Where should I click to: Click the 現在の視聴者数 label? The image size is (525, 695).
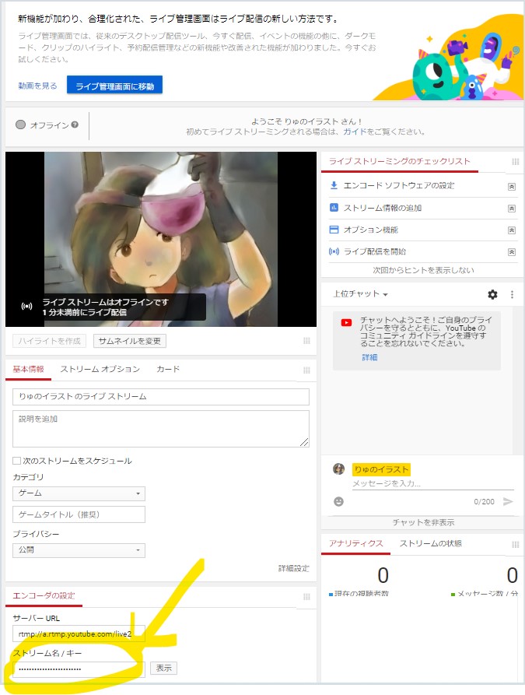pos(361,593)
